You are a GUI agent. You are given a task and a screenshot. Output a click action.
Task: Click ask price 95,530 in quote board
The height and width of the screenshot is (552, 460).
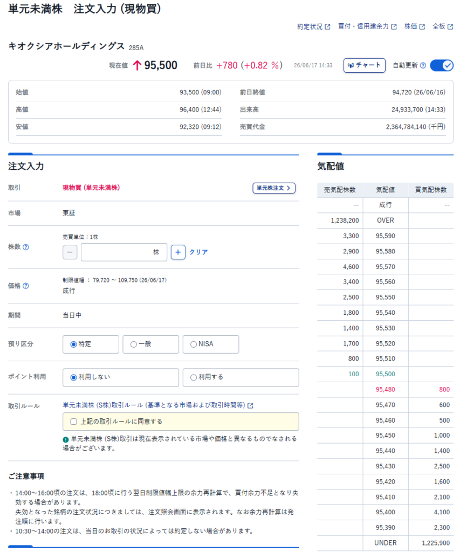(x=386, y=328)
